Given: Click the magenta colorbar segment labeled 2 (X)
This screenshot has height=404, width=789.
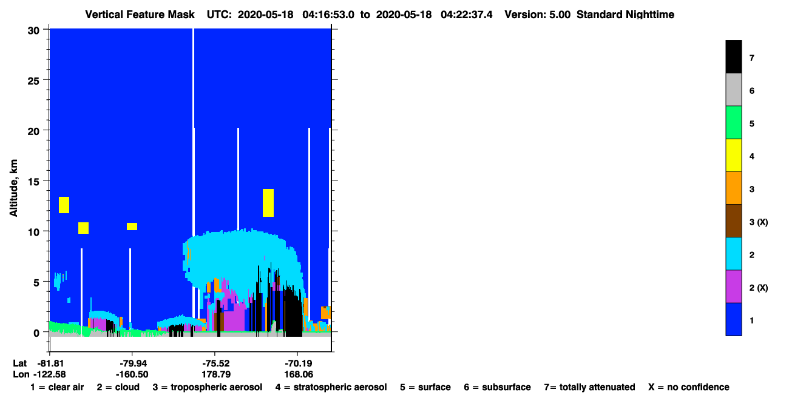Looking at the screenshot, I should pos(733,286).
